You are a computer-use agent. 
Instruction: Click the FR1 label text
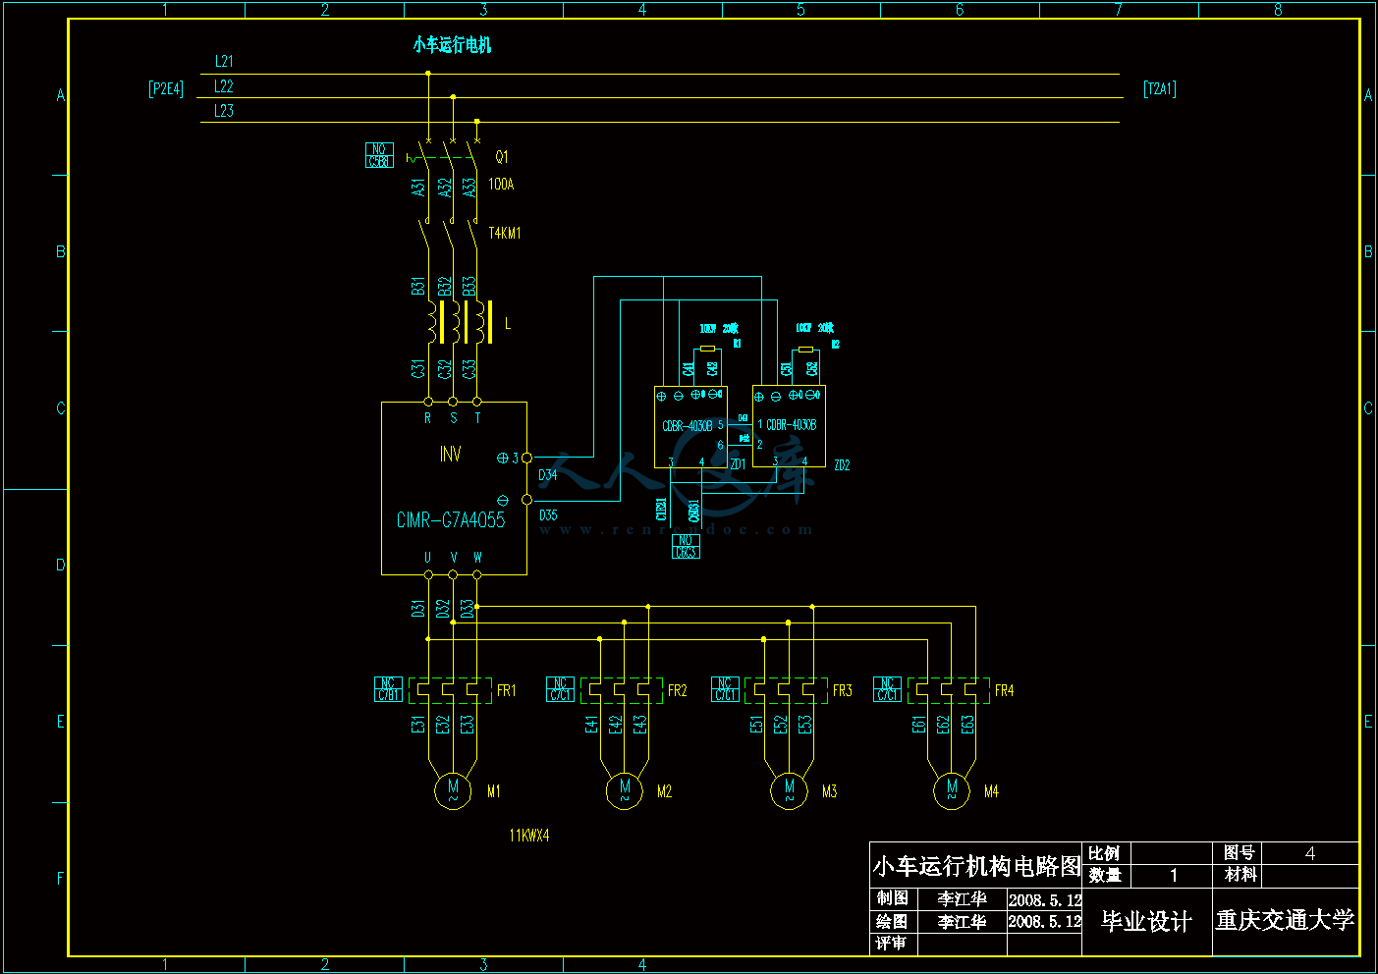(507, 690)
